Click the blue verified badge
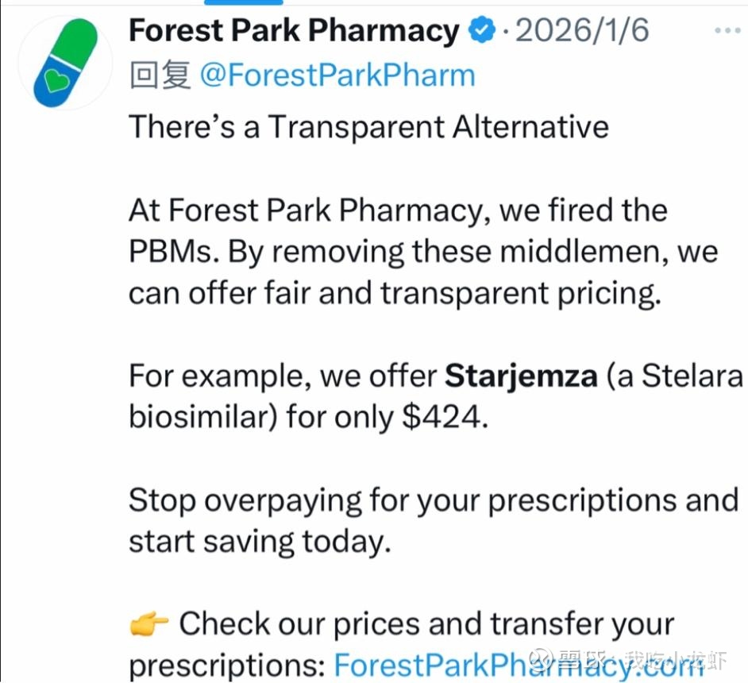 point(481,32)
